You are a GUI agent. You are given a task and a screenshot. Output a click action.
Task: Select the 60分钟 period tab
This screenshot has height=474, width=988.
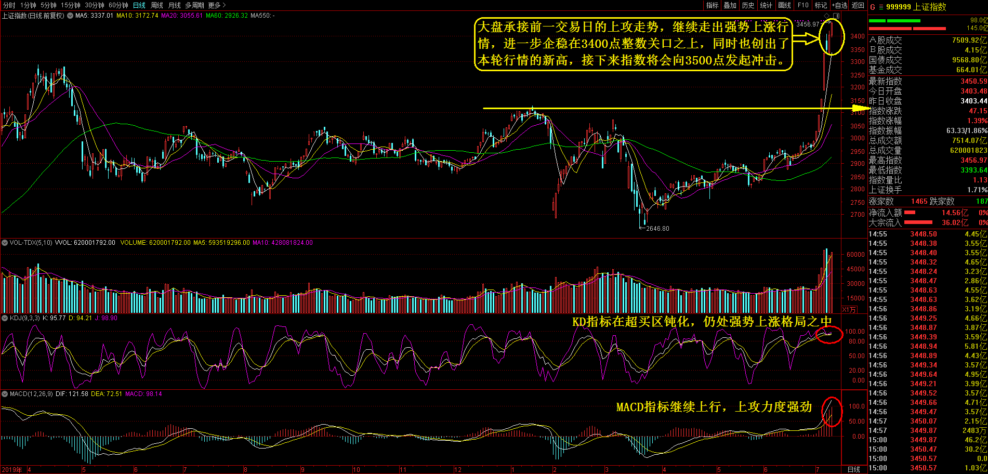click(x=118, y=5)
